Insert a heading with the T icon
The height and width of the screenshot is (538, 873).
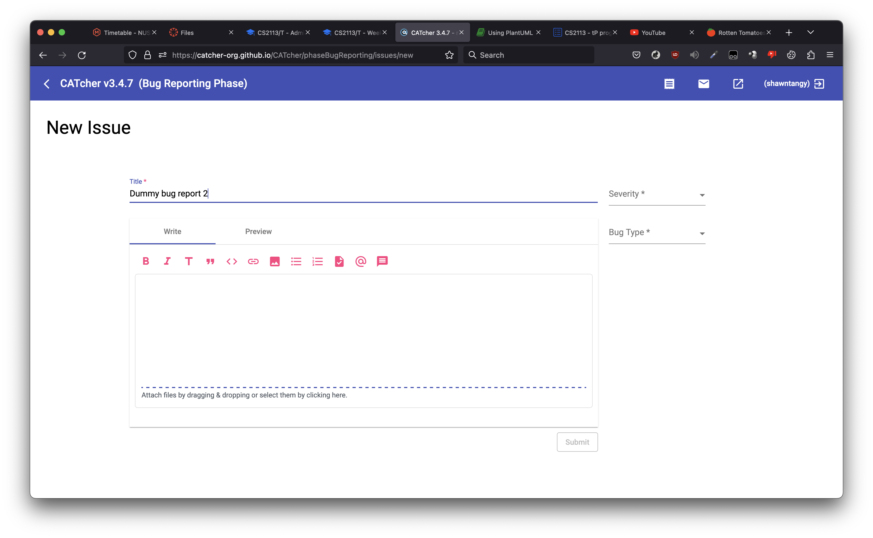(189, 261)
